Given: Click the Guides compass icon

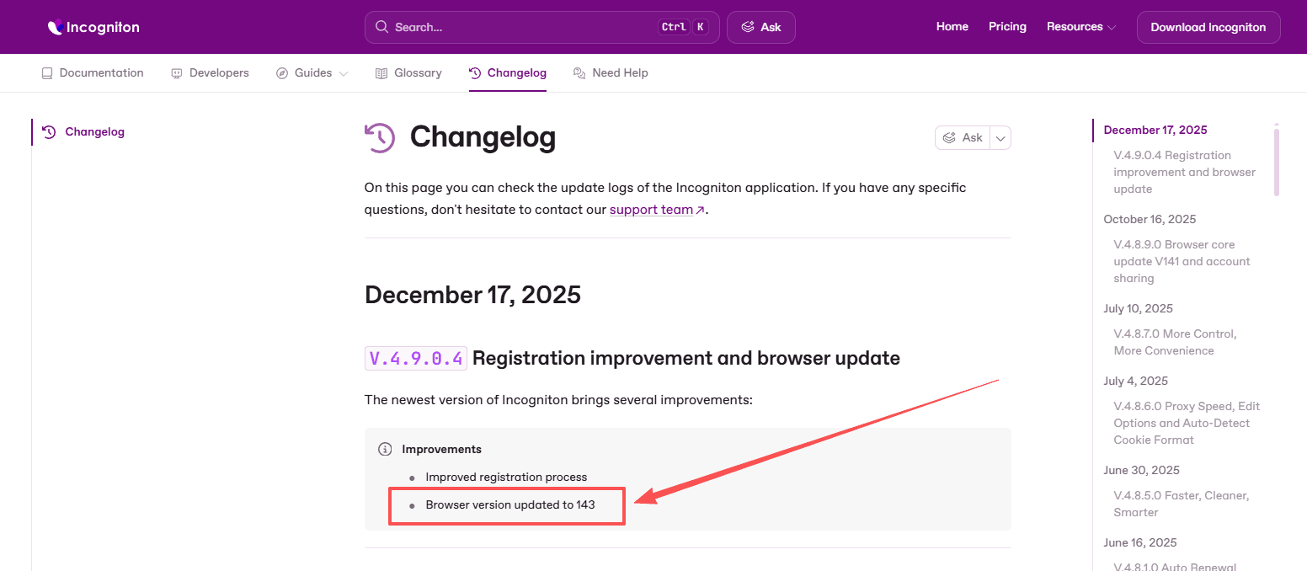Looking at the screenshot, I should coord(282,73).
